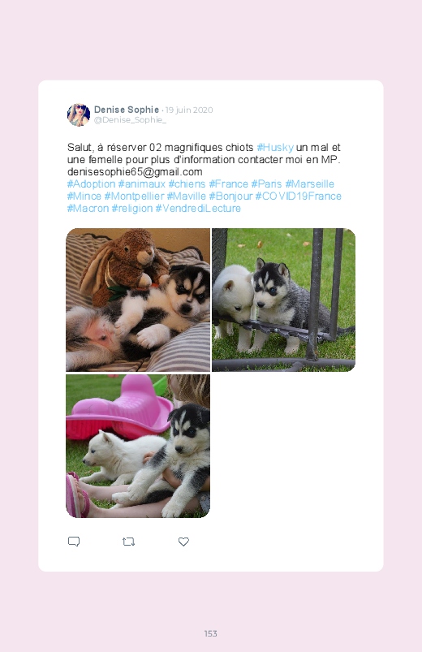This screenshot has width=422, height=652.
Task: Like the tweet with heart icon
Action: 183,542
